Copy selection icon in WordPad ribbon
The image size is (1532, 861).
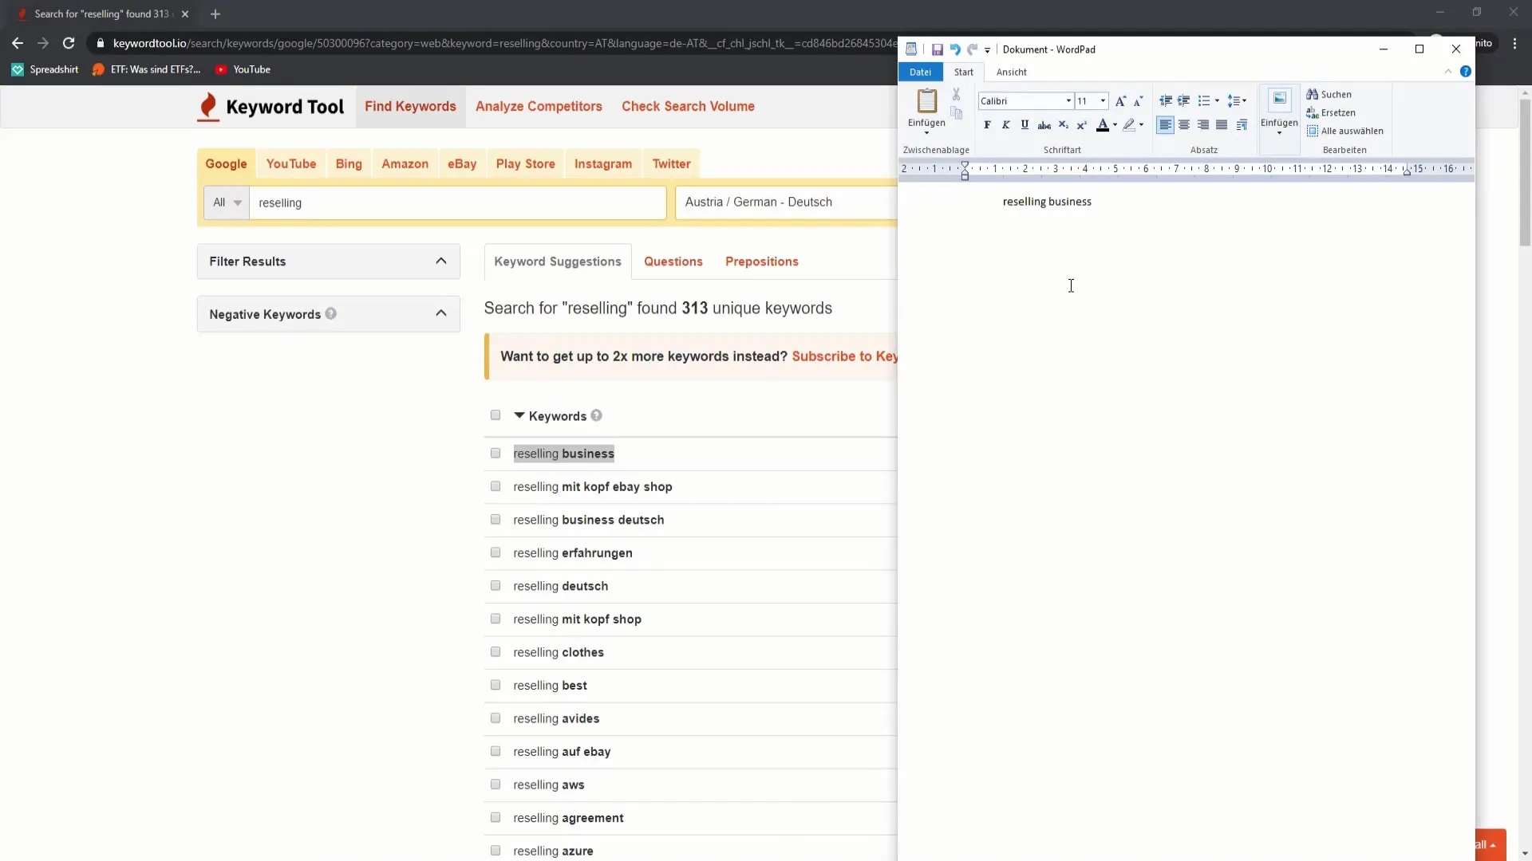pos(956,113)
